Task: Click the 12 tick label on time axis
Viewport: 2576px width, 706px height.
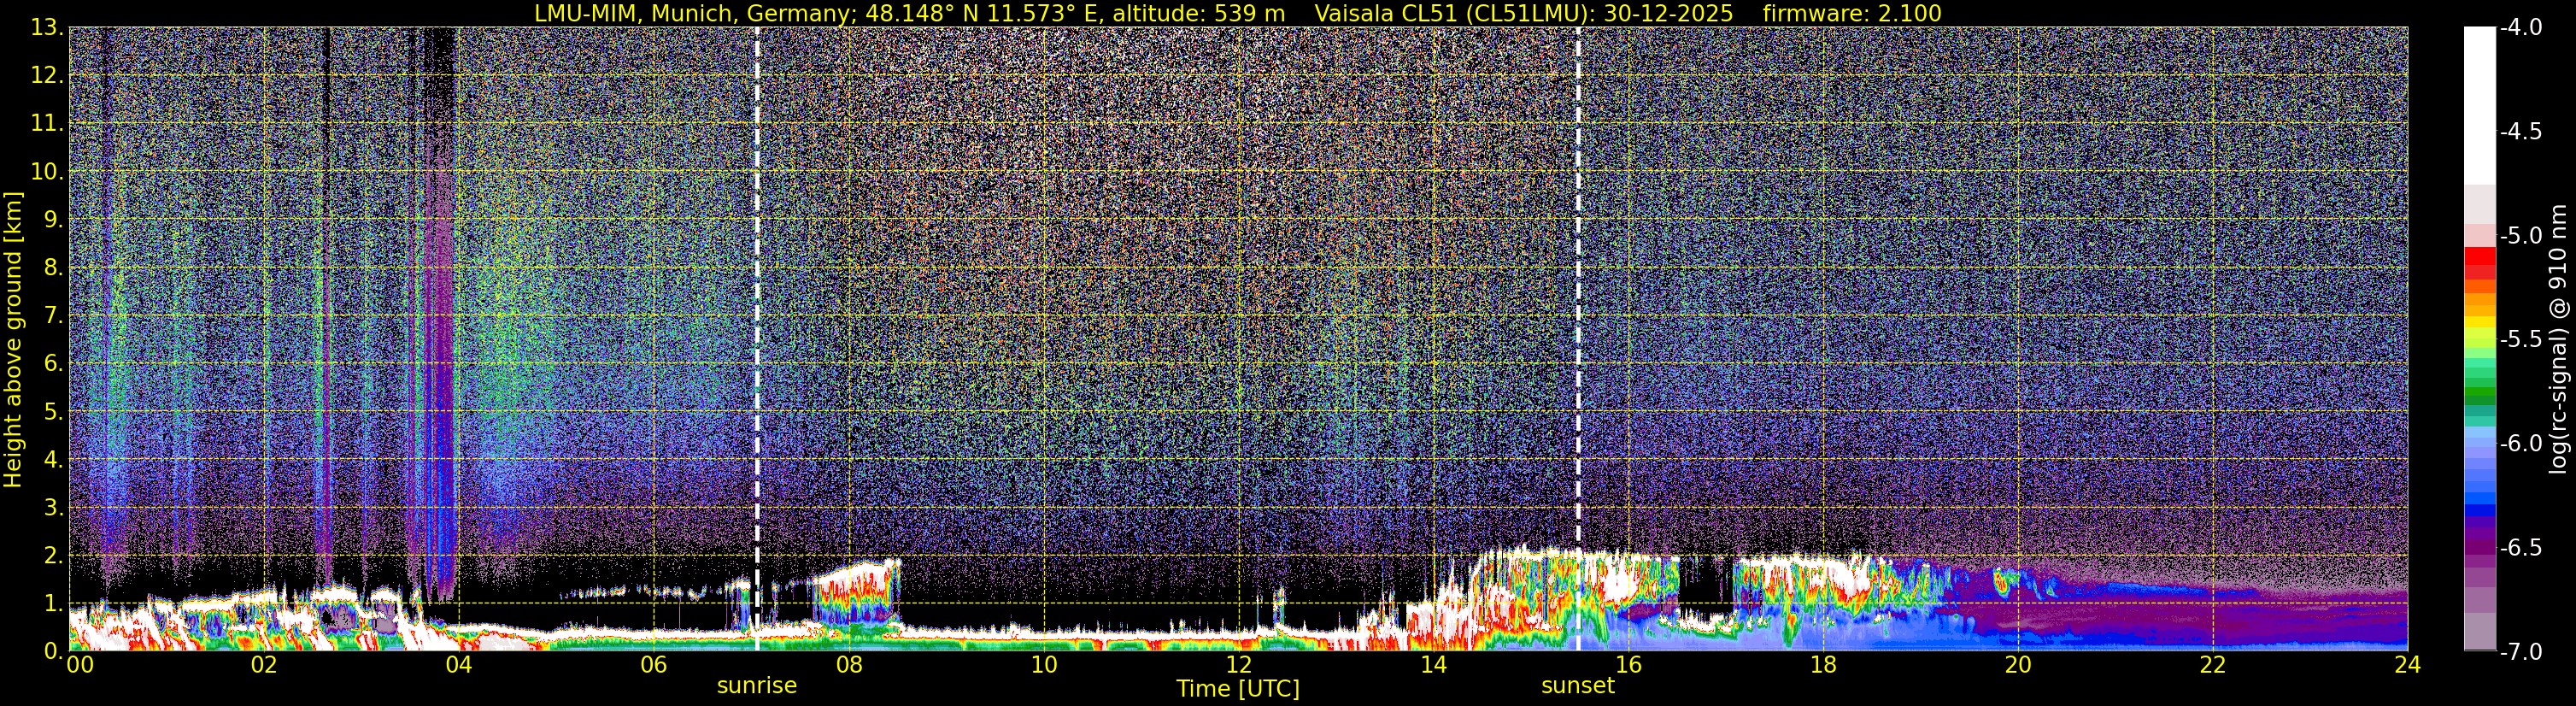Action: [x=1238, y=666]
